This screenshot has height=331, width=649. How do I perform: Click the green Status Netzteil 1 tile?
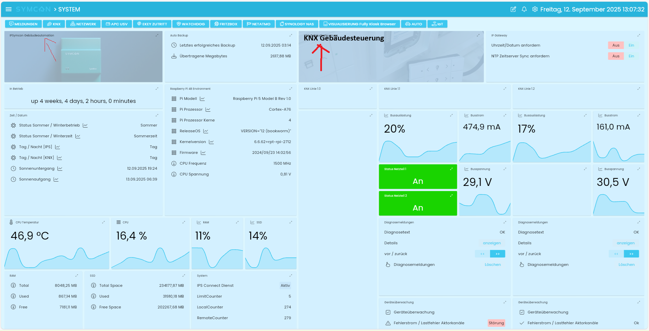point(418,177)
